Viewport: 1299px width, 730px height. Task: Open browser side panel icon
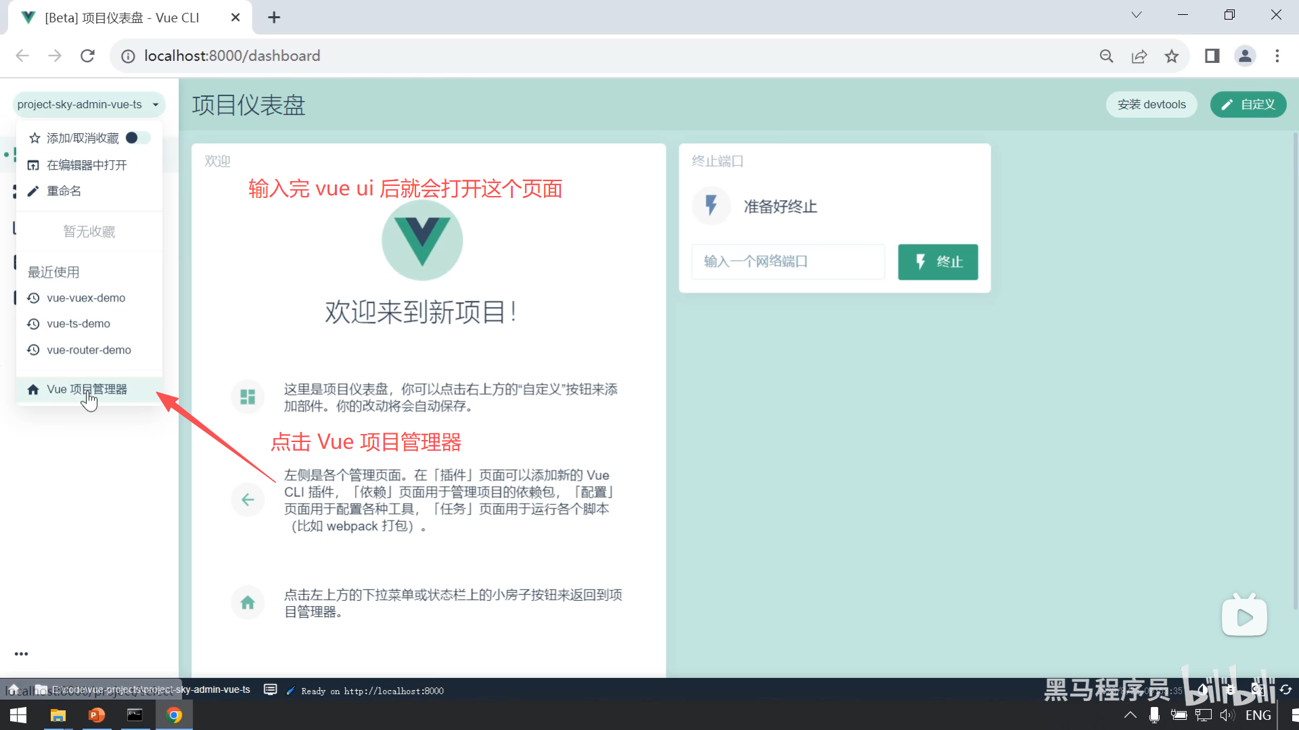pyautogui.click(x=1212, y=56)
